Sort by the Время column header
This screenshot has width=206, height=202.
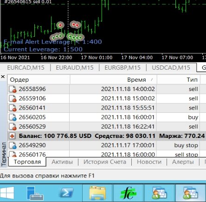[x=113, y=80]
